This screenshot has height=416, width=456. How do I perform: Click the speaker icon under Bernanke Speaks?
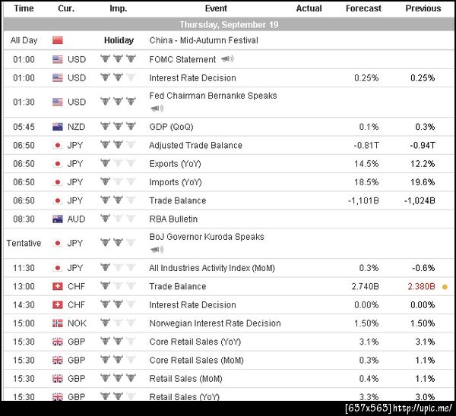click(157, 109)
